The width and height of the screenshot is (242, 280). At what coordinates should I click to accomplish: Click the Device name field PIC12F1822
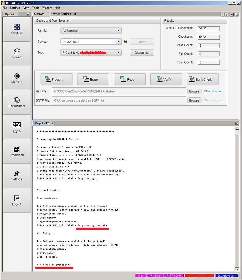click(x=88, y=42)
